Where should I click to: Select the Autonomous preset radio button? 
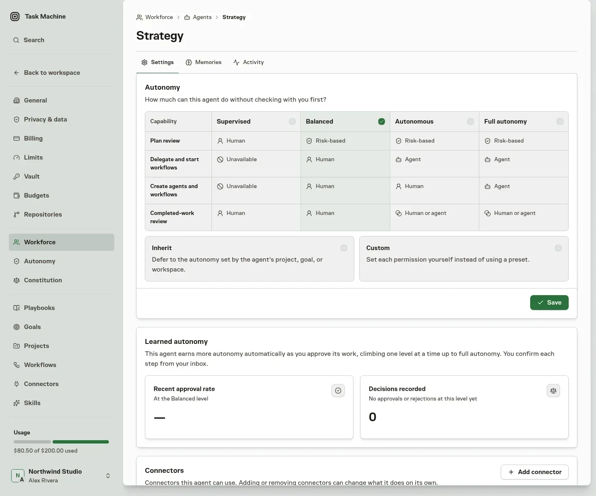(x=471, y=122)
